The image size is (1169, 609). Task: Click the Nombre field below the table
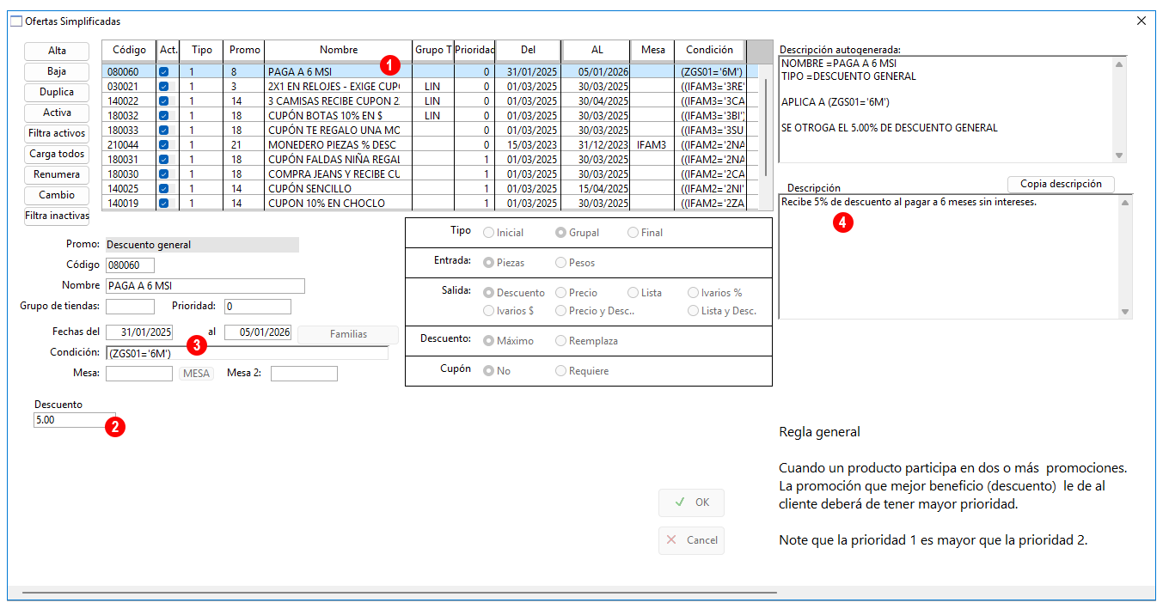coord(205,286)
